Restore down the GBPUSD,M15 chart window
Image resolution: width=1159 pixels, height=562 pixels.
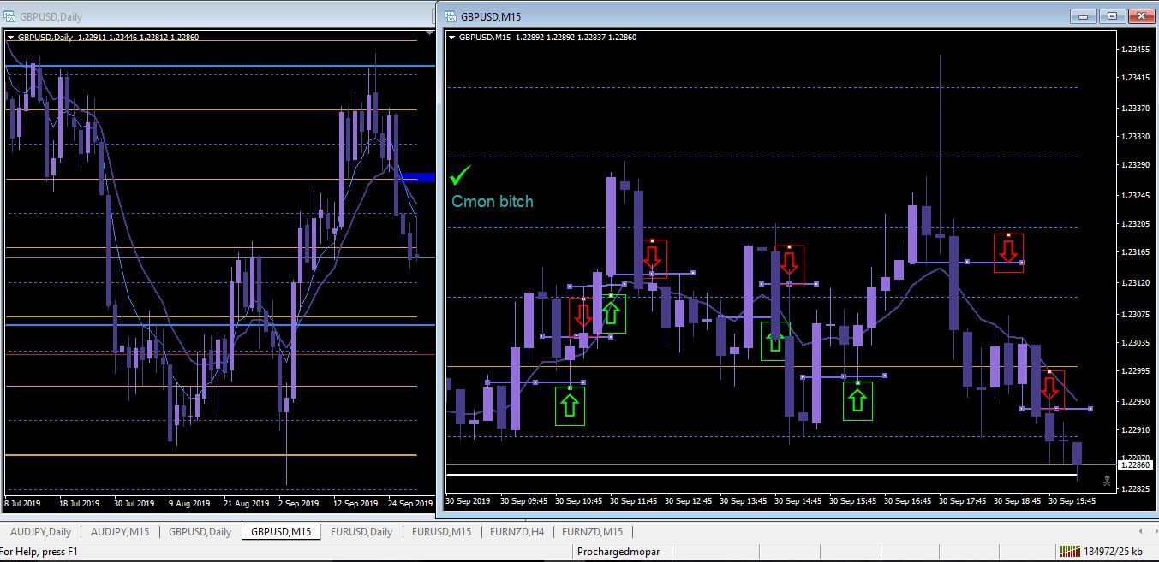click(1112, 15)
